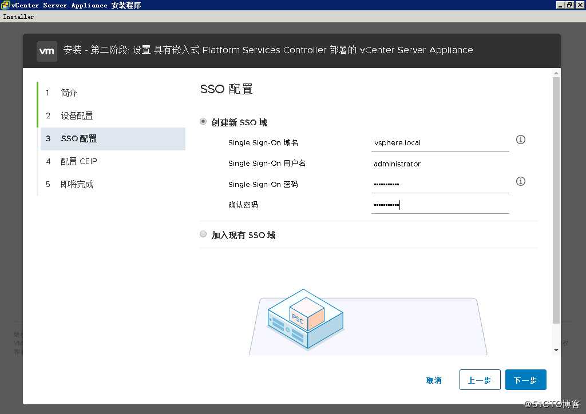The width and height of the screenshot is (586, 414).
Task: Cancel the setup with 取消
Action: point(434,380)
